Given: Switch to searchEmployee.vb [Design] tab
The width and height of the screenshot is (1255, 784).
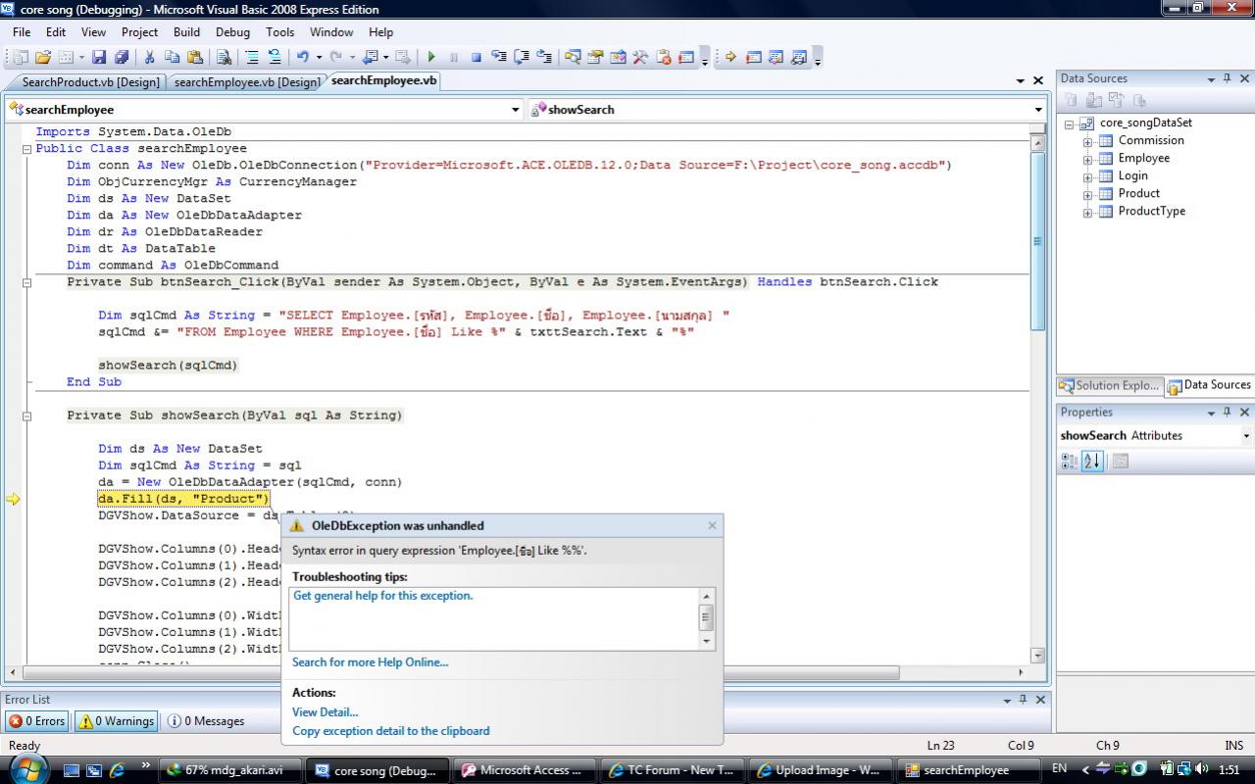Looking at the screenshot, I should point(246,82).
